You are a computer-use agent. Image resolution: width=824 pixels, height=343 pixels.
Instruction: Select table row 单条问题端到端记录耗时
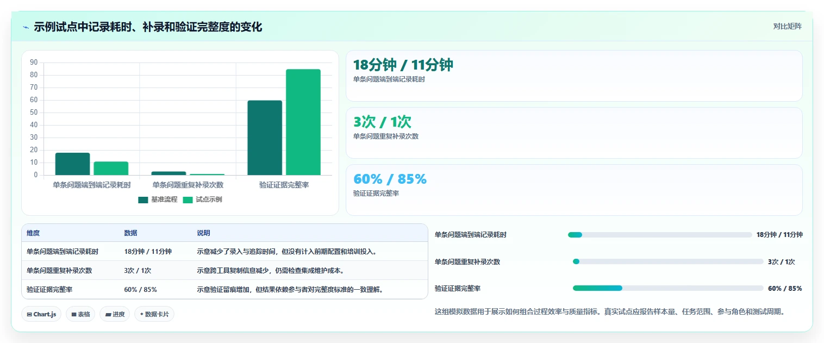224,251
